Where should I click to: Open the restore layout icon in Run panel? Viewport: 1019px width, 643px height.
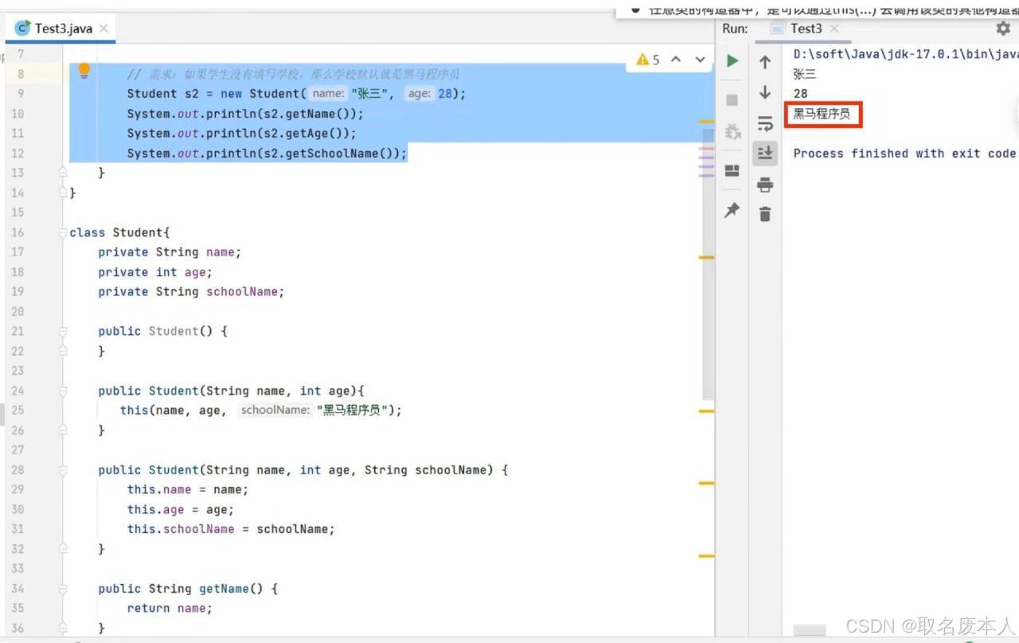point(732,170)
